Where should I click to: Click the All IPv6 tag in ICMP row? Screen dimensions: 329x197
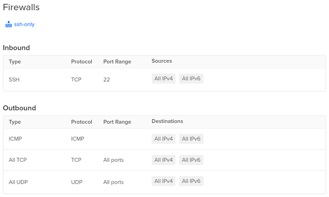191,139
